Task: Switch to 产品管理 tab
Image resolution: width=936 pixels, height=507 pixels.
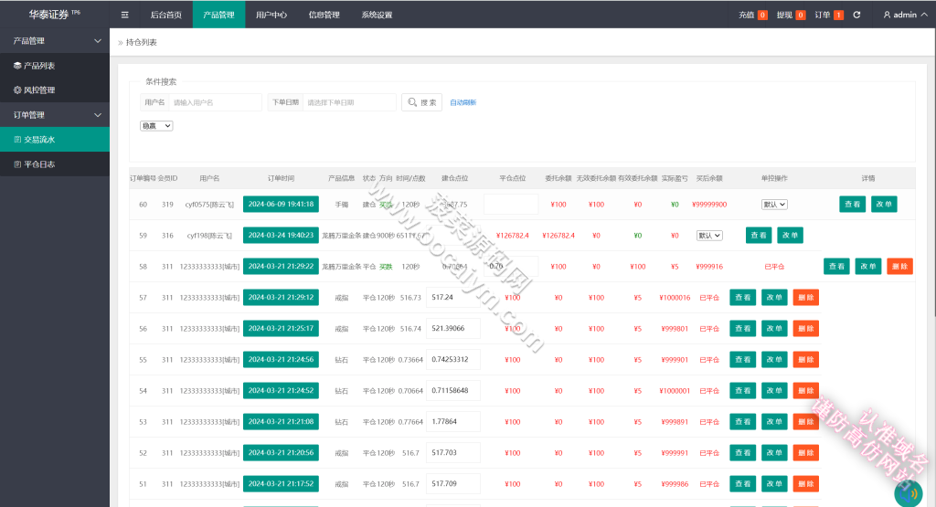Action: (218, 15)
